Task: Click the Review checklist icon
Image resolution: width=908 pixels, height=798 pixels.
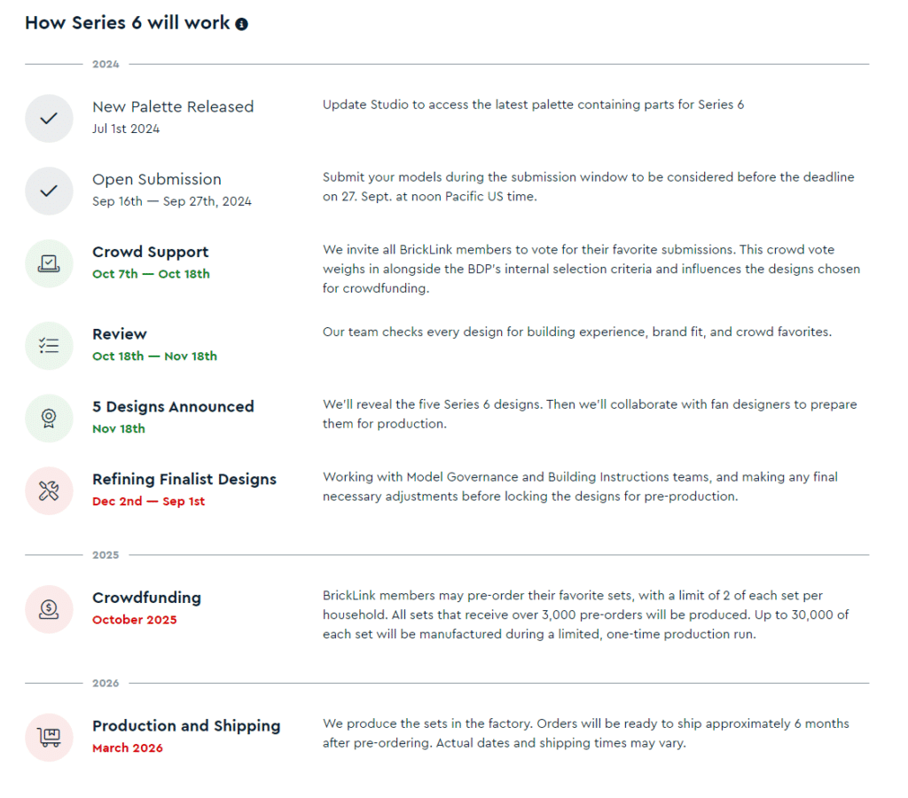Action: pos(50,346)
